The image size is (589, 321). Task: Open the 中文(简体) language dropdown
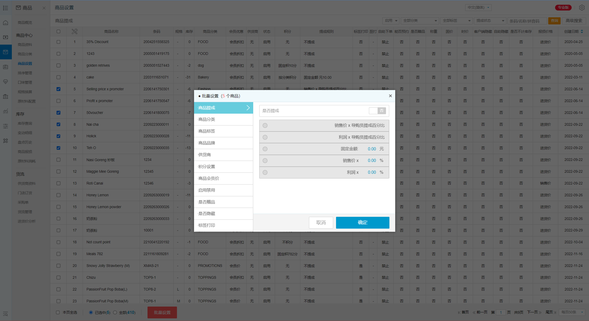478,8
